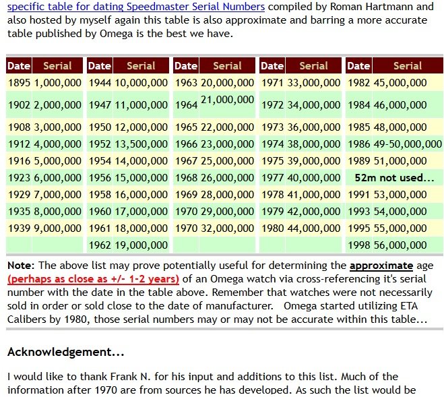Select the 1989 date cell
Viewport: 444px width, 397px height.
click(x=358, y=160)
